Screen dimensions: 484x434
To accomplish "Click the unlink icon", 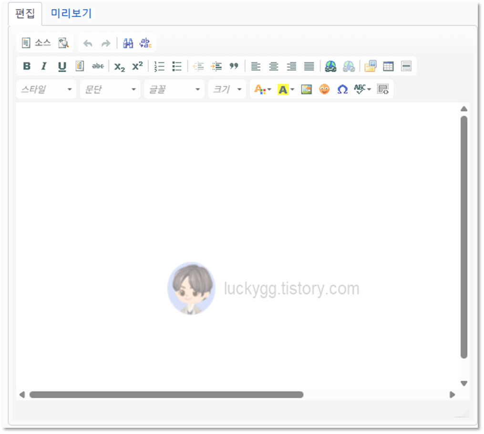I will pos(349,66).
